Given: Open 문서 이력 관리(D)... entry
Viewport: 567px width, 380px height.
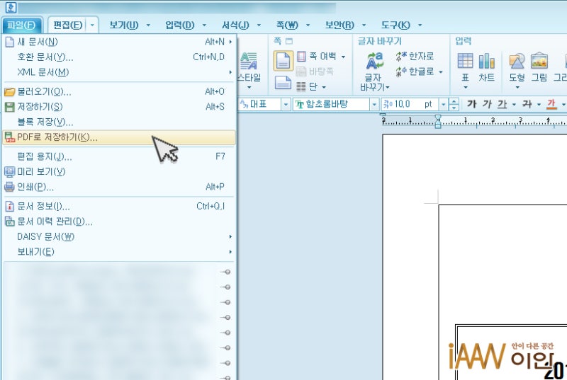Looking at the screenshot, I should [x=119, y=221].
